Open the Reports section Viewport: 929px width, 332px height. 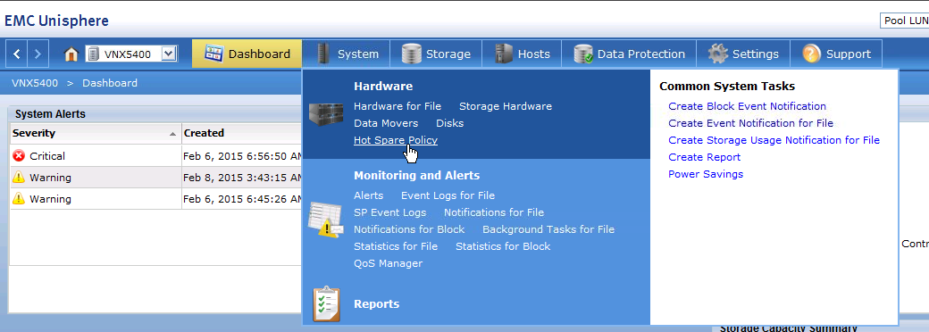(377, 304)
